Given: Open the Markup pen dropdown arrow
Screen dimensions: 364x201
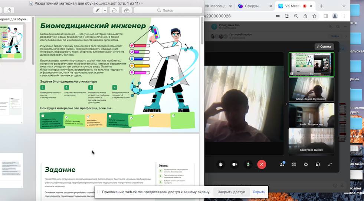Looking at the screenshot, I should (105, 10).
